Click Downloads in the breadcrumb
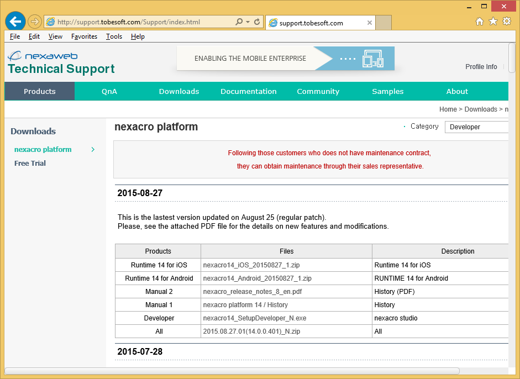 pyautogui.click(x=481, y=109)
